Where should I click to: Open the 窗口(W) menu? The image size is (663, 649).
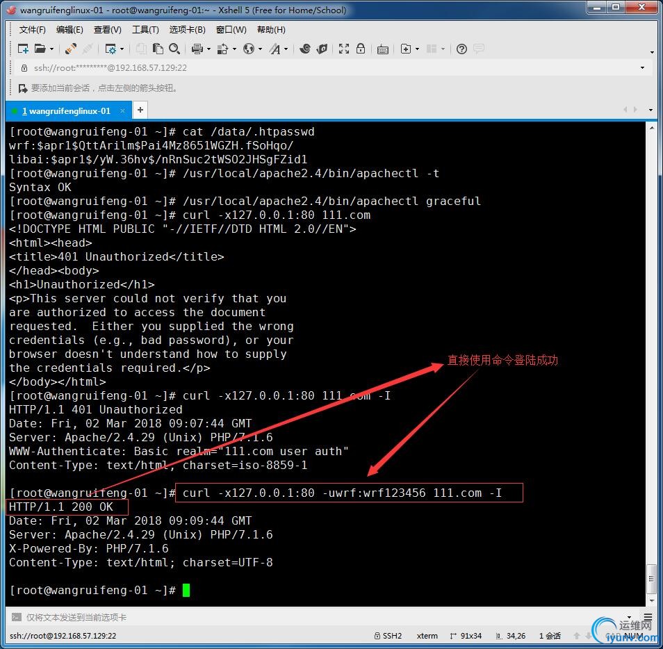(231, 30)
